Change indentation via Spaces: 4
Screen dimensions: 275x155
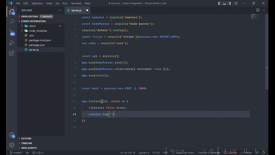click(144, 152)
